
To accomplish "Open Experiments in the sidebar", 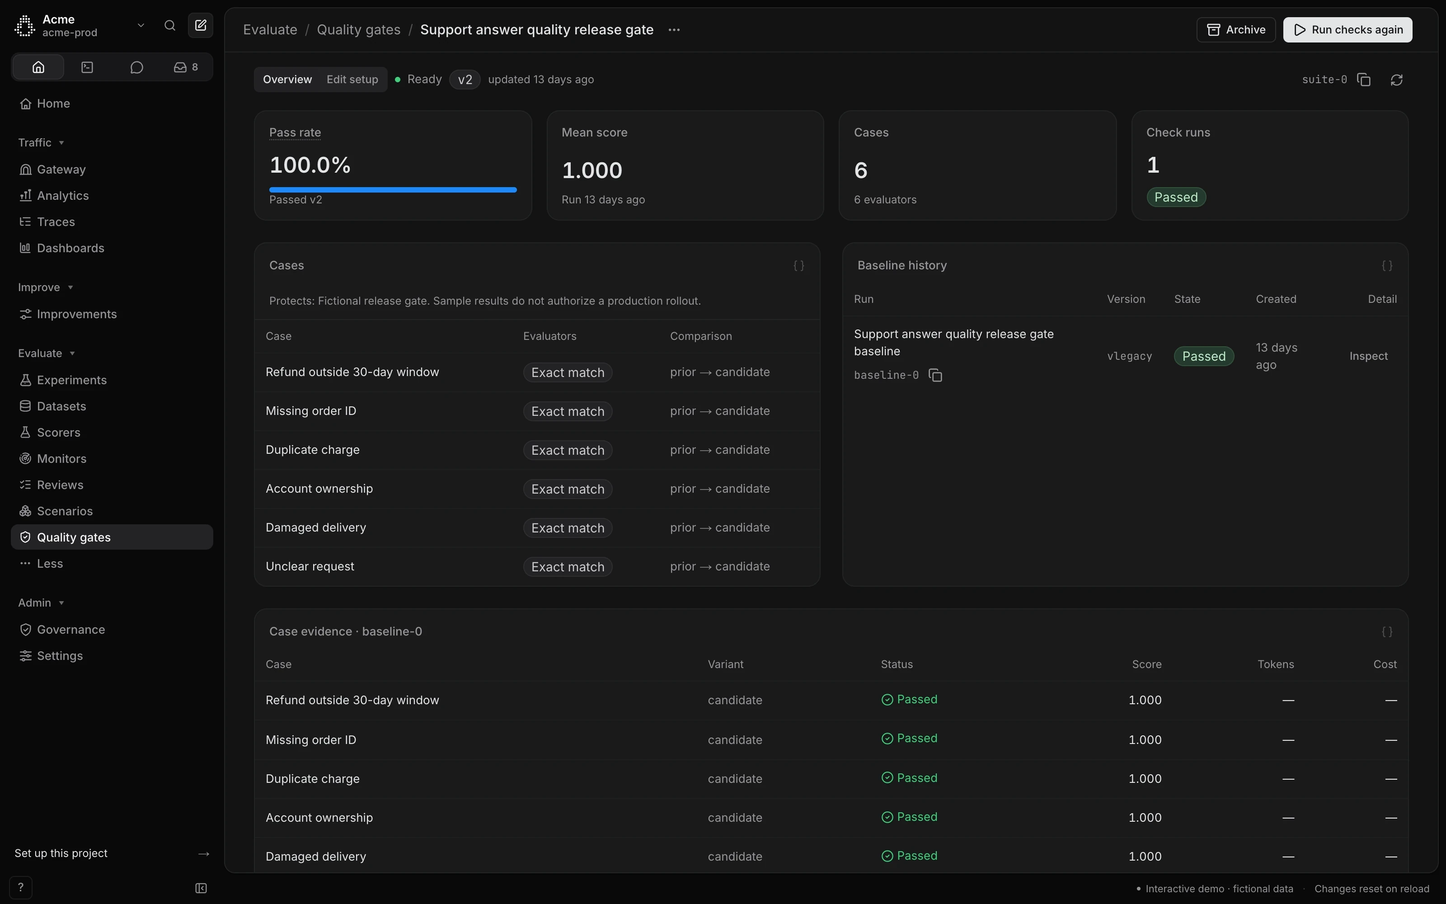I will click(112, 380).
